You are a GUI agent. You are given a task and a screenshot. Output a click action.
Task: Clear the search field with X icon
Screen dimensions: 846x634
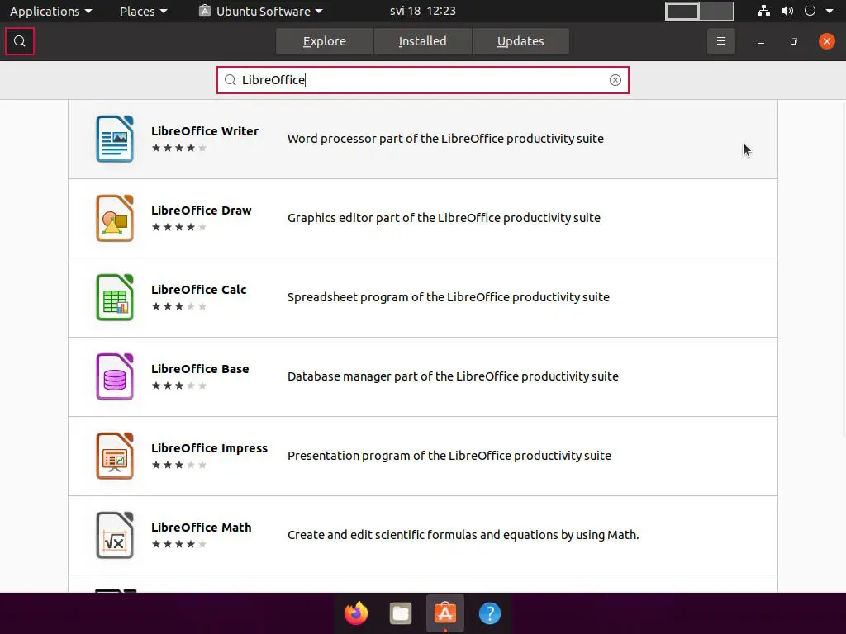615,80
